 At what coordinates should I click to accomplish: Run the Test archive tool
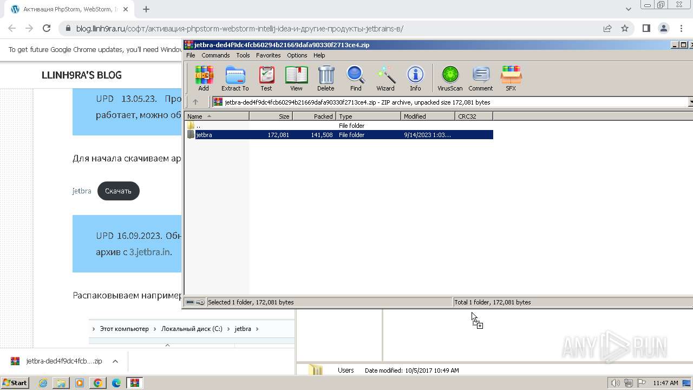click(266, 78)
